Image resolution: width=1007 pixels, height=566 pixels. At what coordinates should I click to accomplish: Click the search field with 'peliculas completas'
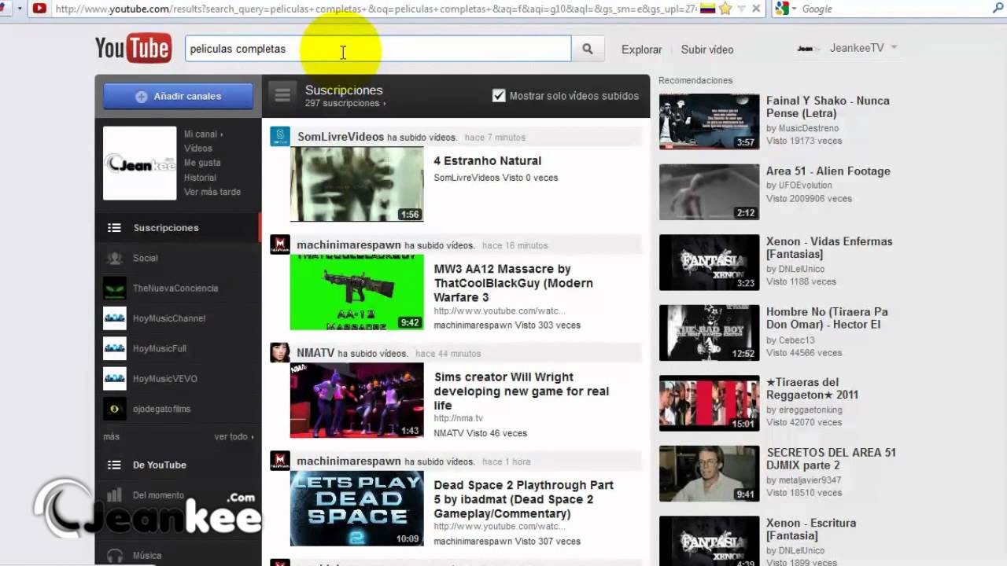coord(378,49)
